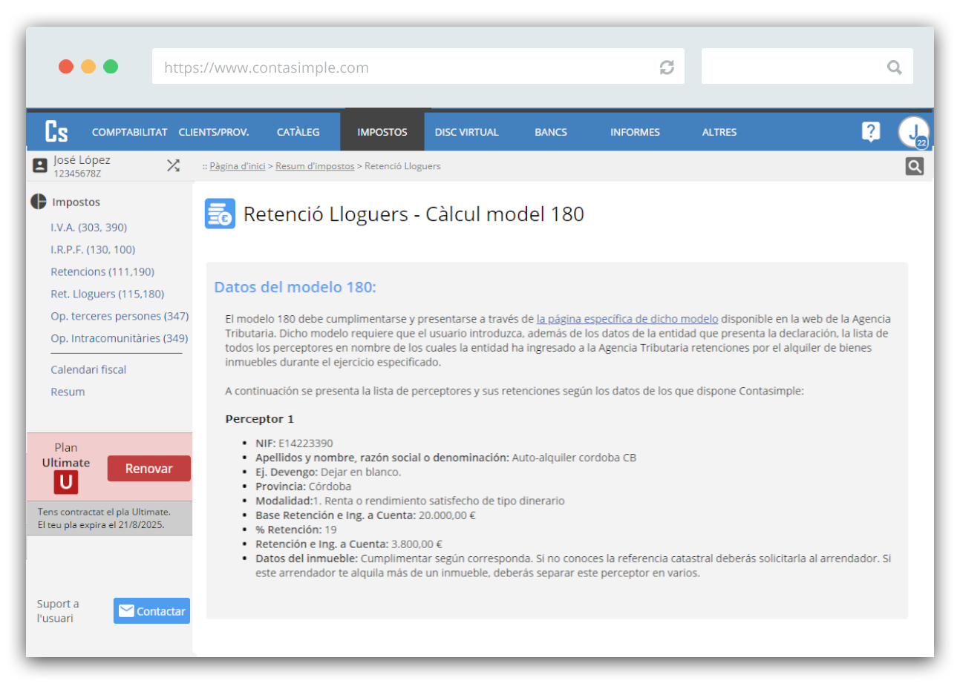This screenshot has width=960, height=689.
Task: Click the Ultimate plan U badge
Action: (66, 482)
